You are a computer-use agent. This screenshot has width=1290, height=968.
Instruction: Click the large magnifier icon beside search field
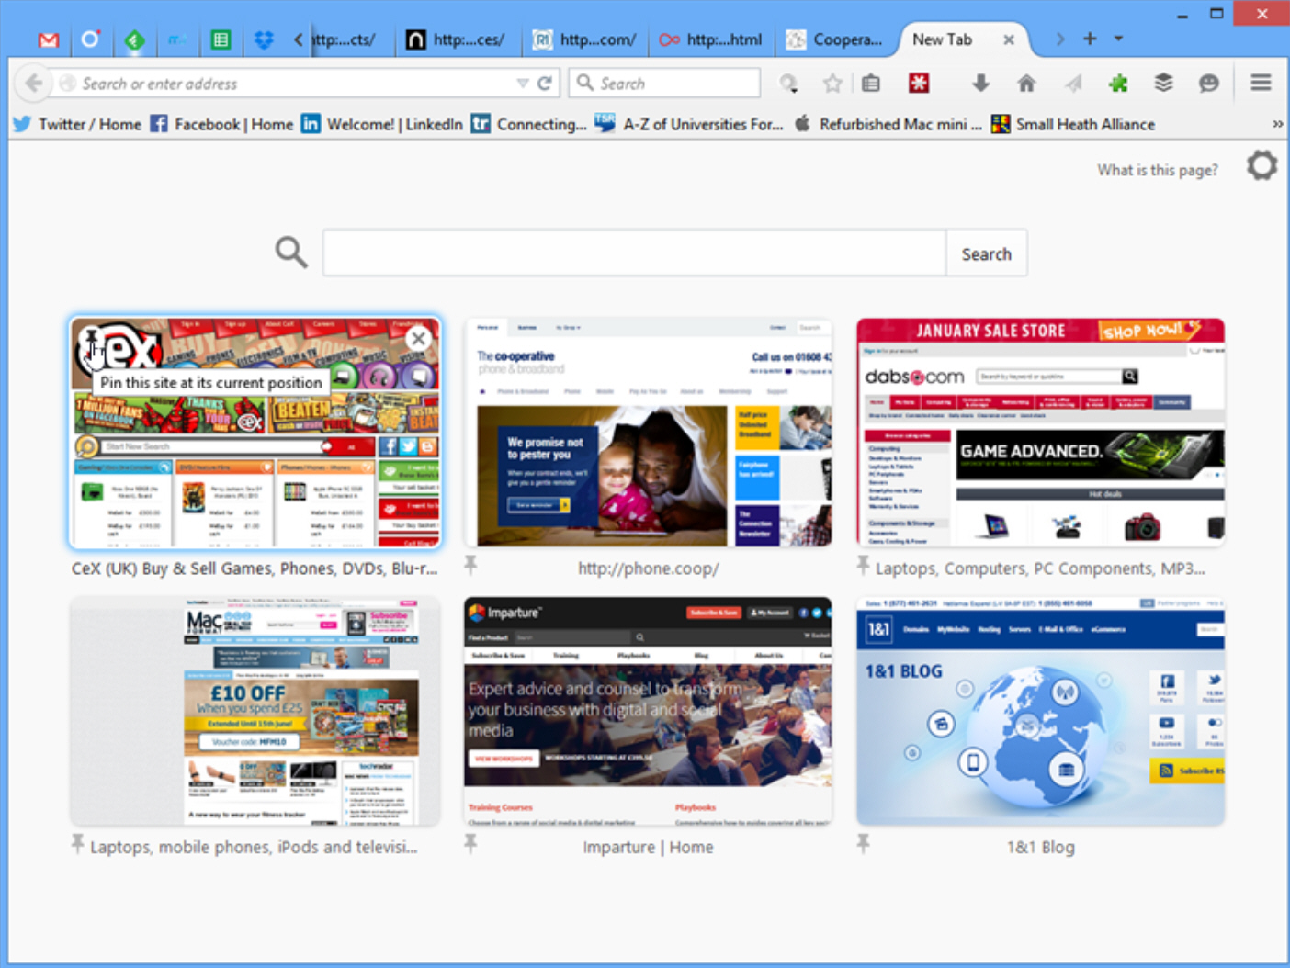[x=291, y=252]
